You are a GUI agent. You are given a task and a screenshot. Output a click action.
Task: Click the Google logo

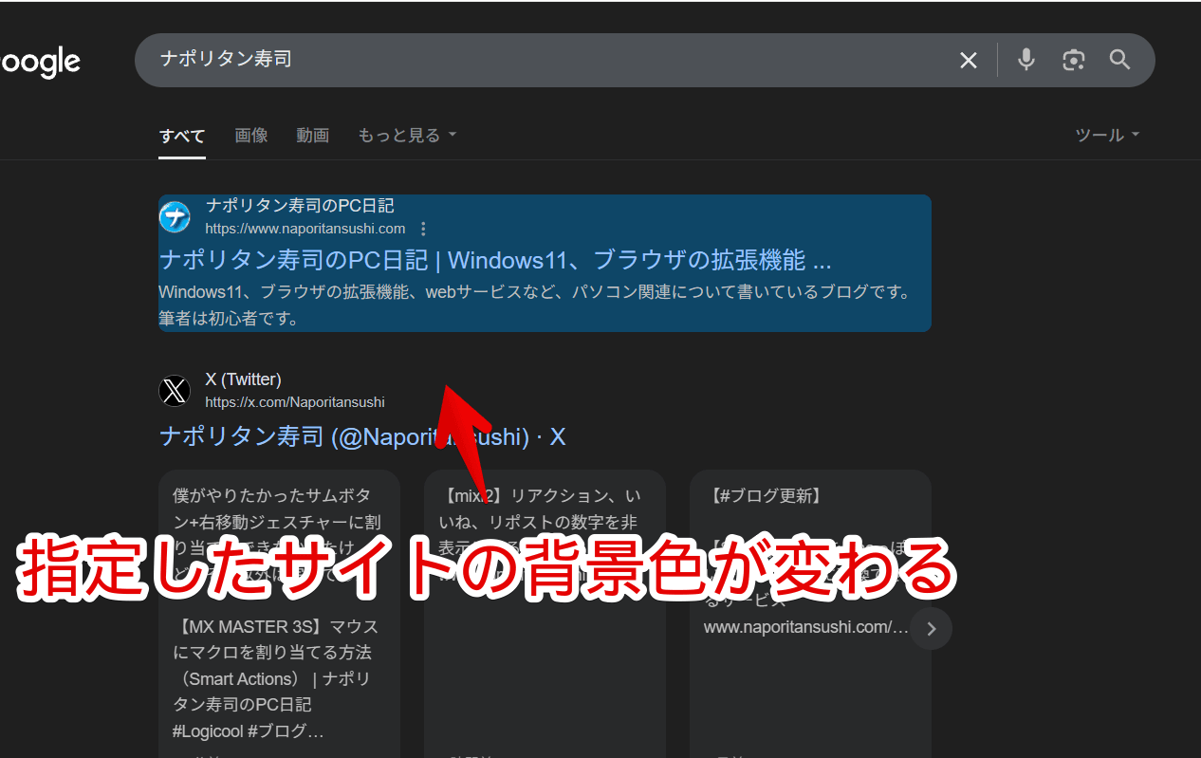(x=40, y=63)
